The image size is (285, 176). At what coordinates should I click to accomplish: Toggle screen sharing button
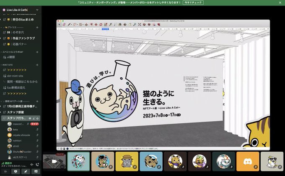tap(16, 171)
